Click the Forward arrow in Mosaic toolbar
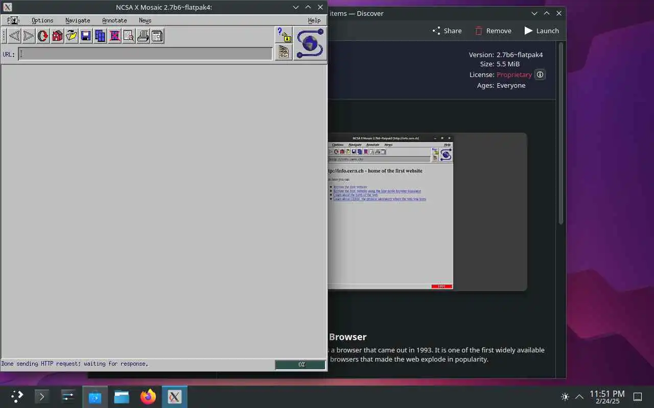654x408 pixels. coord(29,36)
